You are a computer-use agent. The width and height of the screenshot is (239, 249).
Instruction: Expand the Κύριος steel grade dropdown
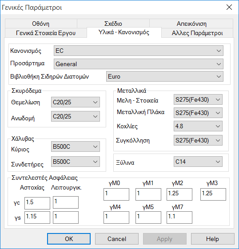(x=76, y=146)
